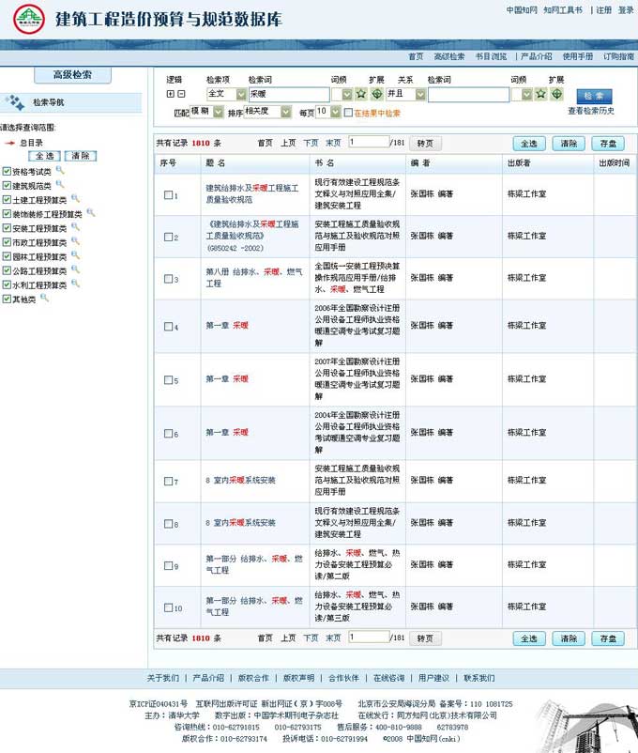Open the 检索项 全文 dropdown
This screenshot has width=638, height=753.
pos(241,94)
